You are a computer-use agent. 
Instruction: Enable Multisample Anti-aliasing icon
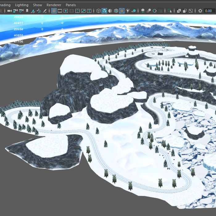154,11
